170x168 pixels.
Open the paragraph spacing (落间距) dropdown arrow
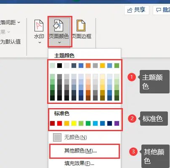[19, 22]
